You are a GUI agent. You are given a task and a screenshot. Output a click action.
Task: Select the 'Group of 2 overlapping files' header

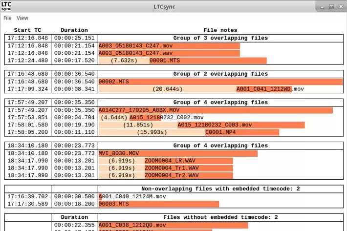220,74
